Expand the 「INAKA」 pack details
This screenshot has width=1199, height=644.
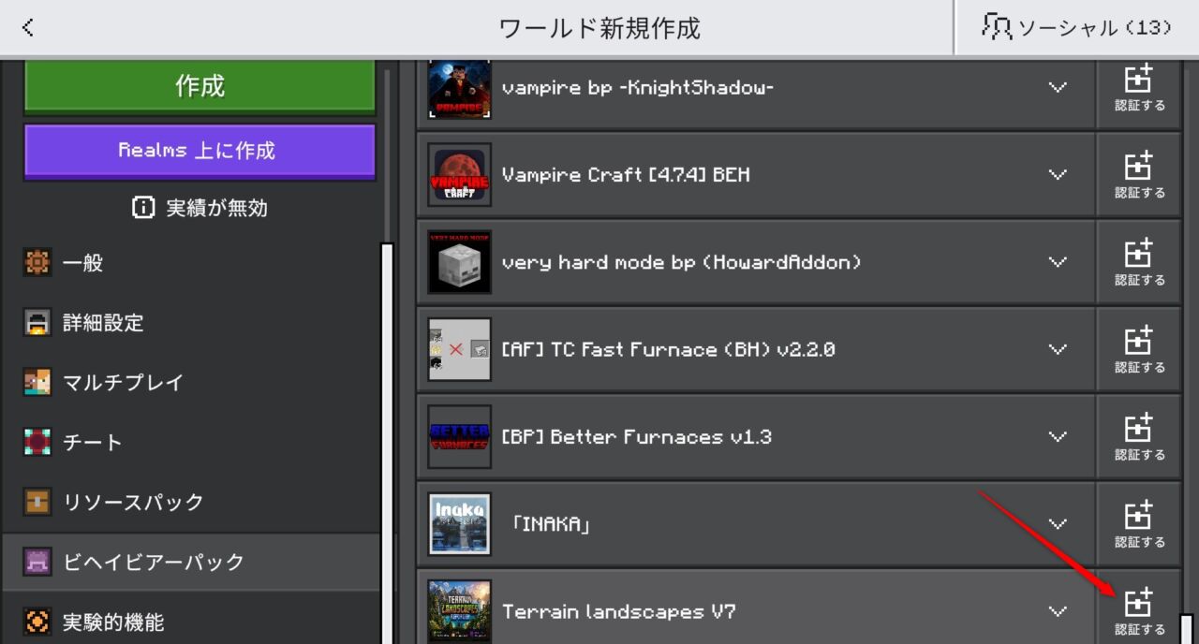1058,524
